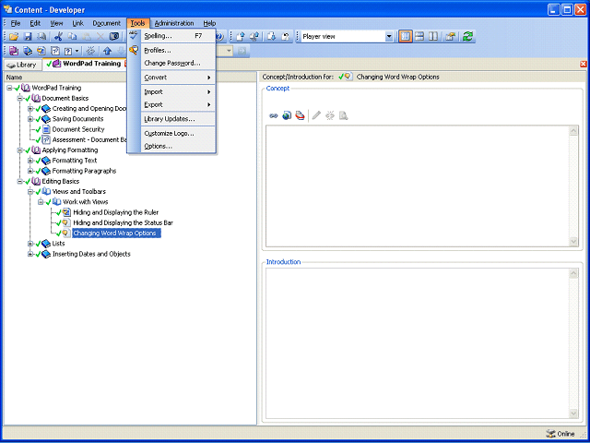590x443 pixels.
Task: Click the Online status icon
Action: 550,434
